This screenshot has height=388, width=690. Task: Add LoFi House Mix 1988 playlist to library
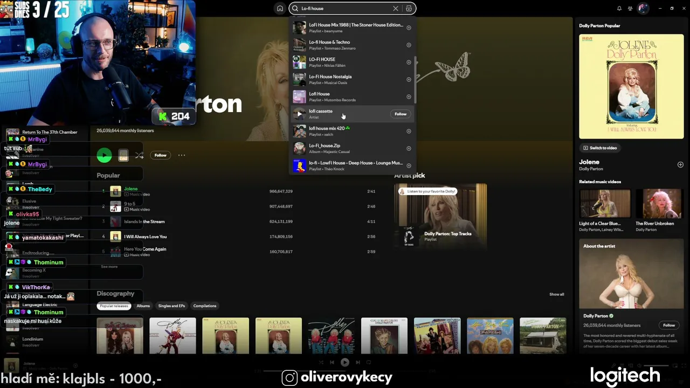[409, 28]
